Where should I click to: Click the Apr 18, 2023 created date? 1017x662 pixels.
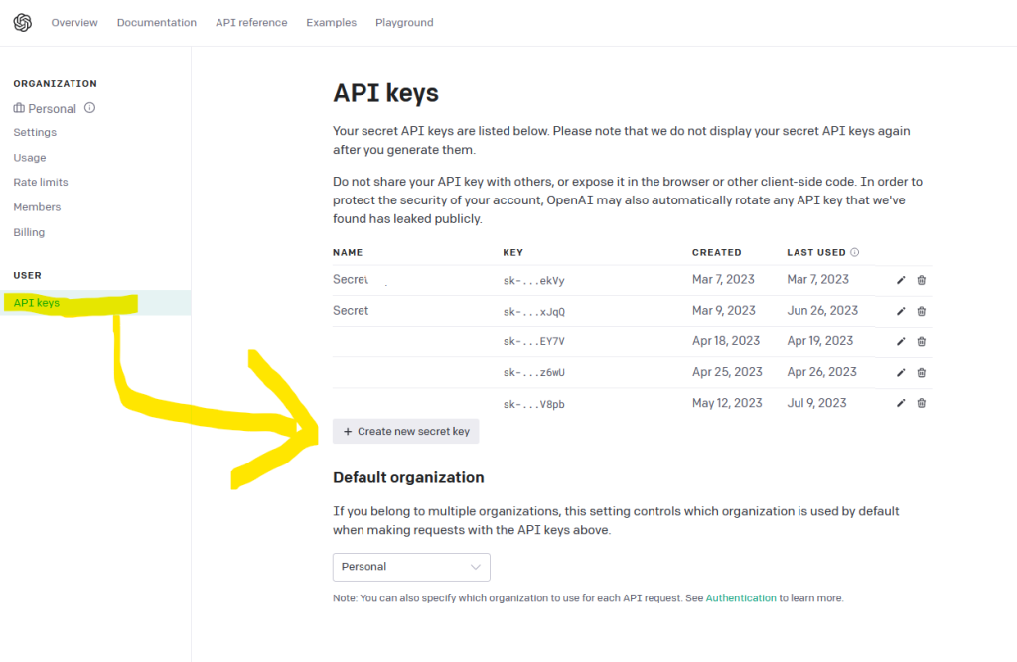(x=726, y=341)
